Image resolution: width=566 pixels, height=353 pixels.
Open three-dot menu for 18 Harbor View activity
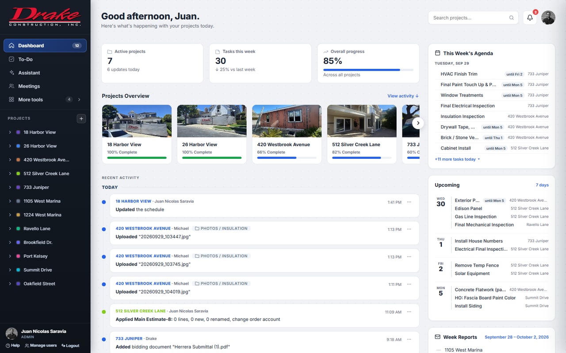point(409,202)
